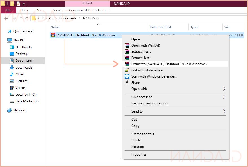Click the Up arrow navigation icon
This screenshot has height=167, width=248.
coord(27,18)
